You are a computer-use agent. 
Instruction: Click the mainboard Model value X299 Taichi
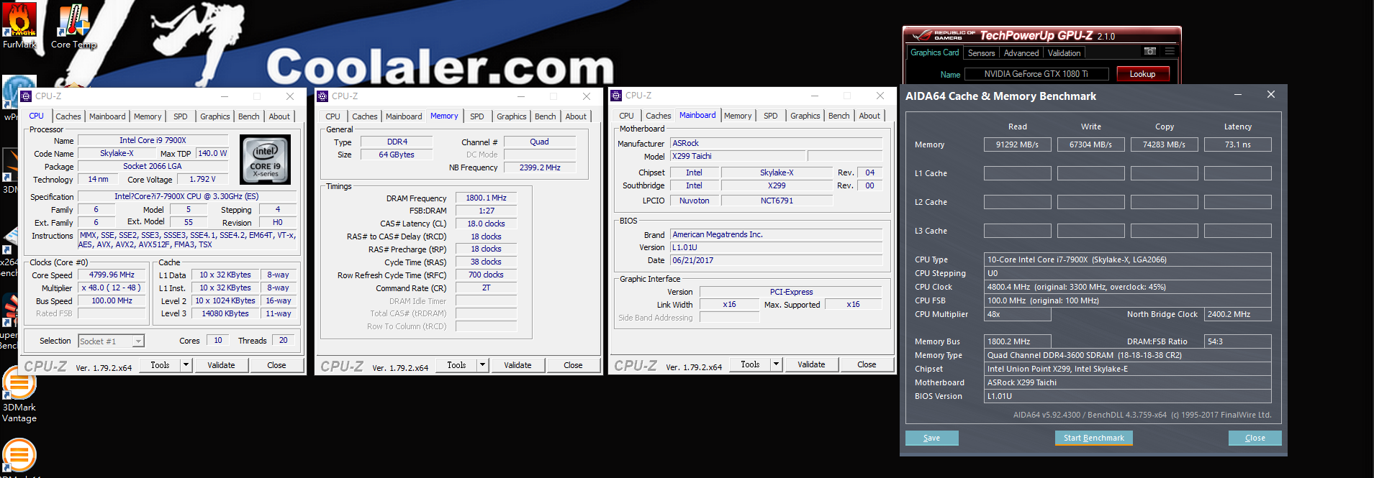(x=738, y=156)
